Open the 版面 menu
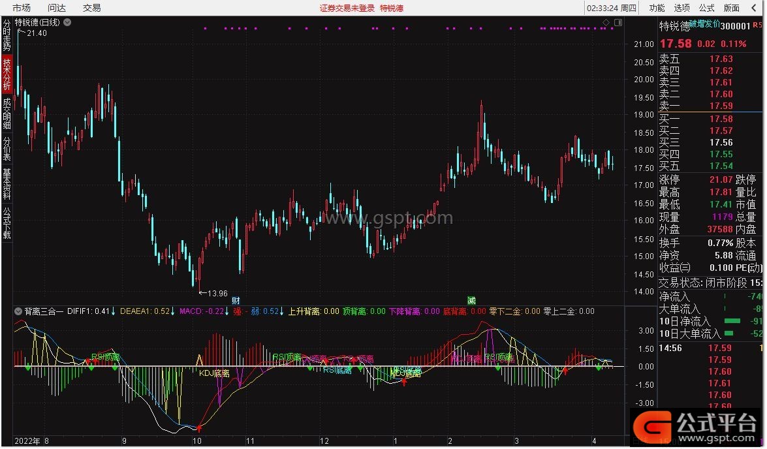 point(732,8)
